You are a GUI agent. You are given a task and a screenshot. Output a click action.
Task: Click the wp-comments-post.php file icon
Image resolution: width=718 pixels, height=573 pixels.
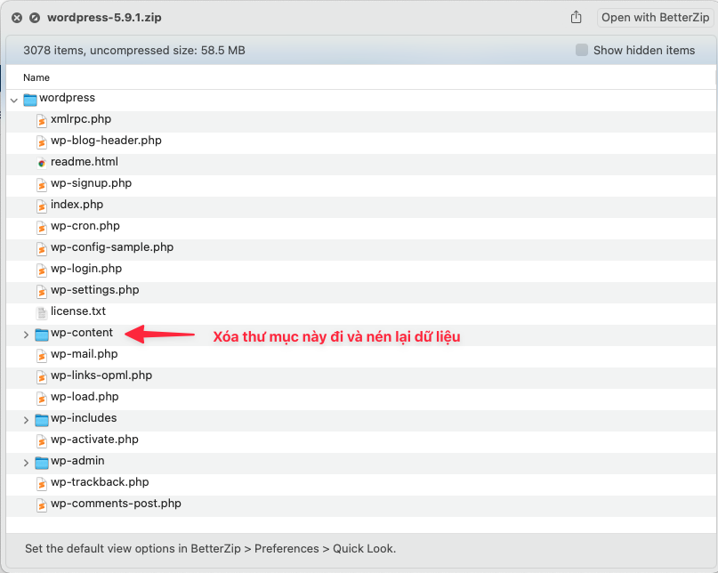tap(42, 505)
